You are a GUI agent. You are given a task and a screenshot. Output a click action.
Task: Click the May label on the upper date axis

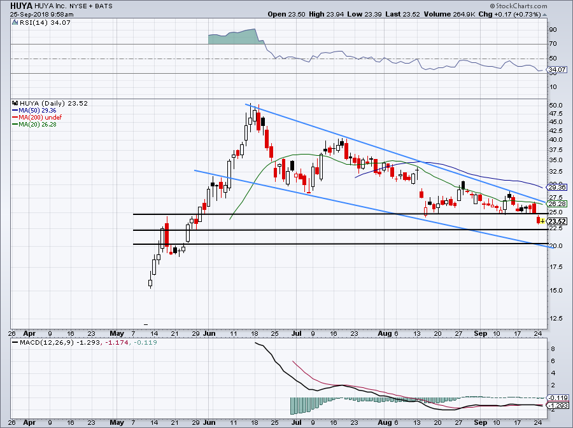click(x=117, y=333)
